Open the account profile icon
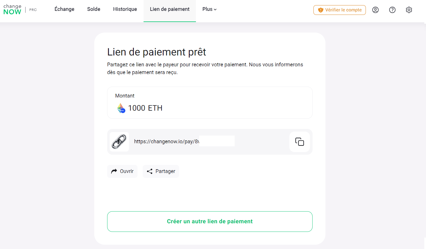 375,10
